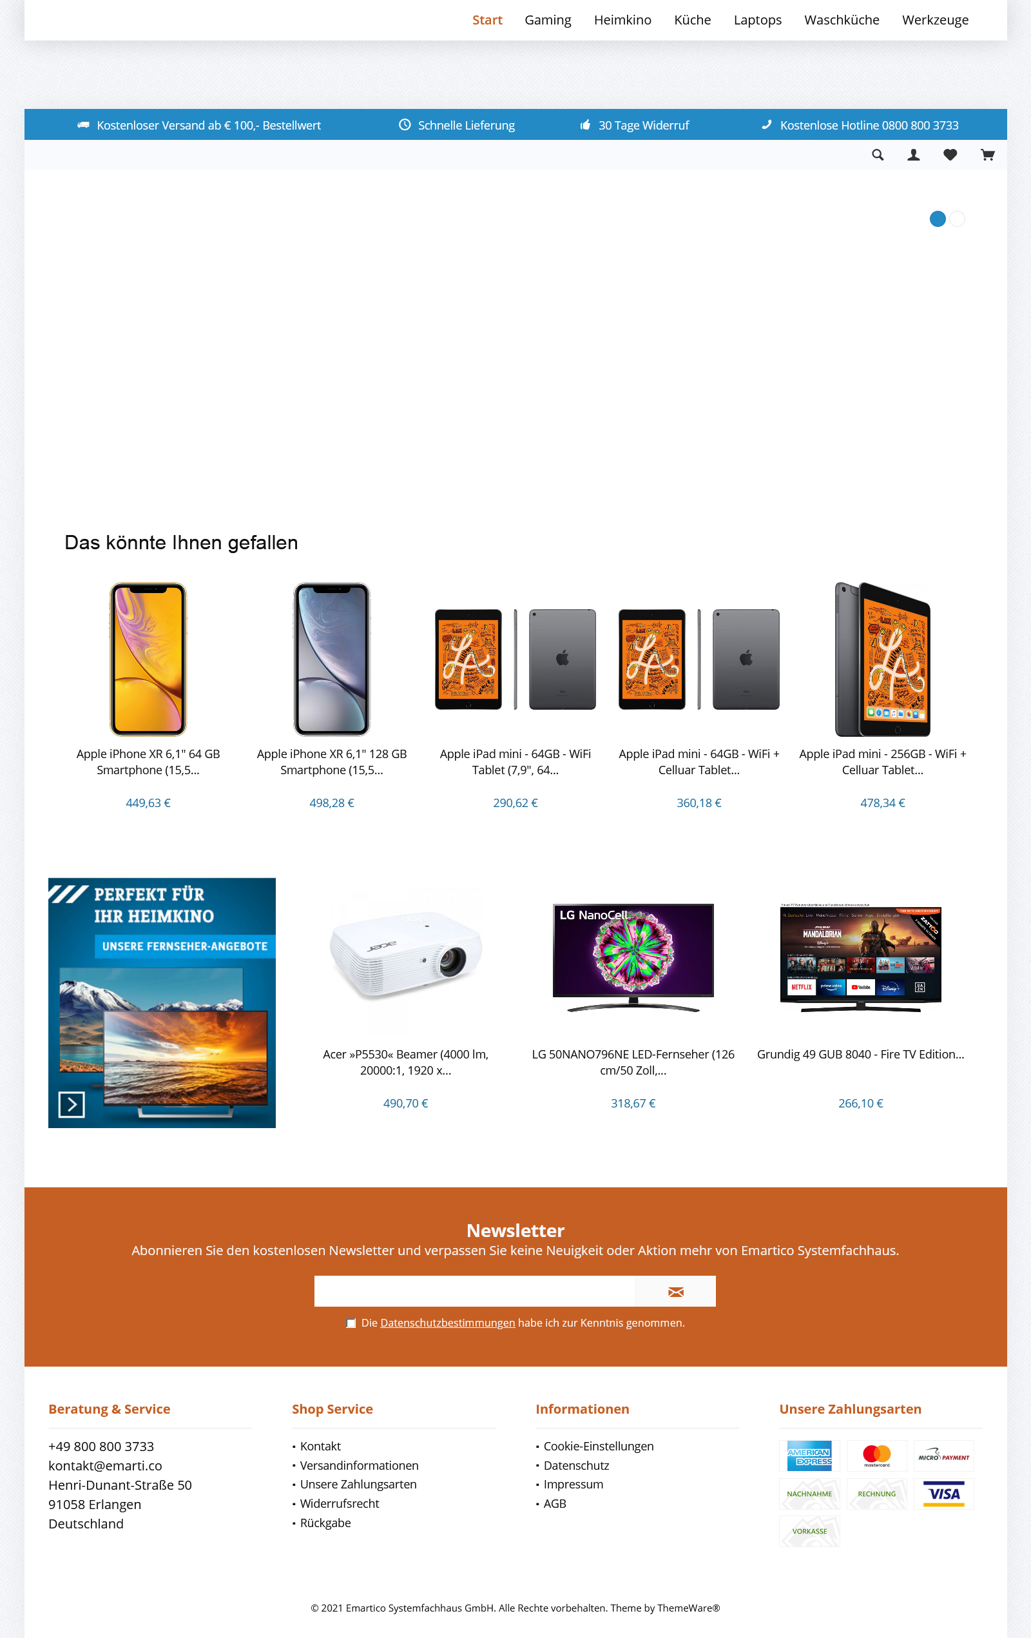Open the wishlist heart icon

pyautogui.click(x=950, y=155)
